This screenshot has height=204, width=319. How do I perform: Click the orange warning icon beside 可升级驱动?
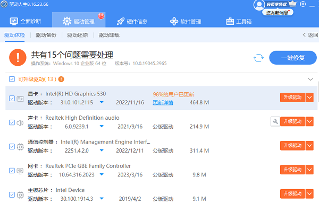[61, 79]
